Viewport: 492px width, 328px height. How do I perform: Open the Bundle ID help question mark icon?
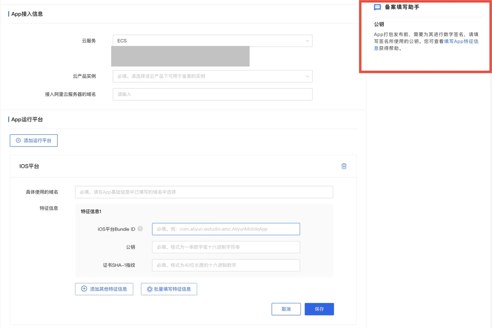(140, 229)
